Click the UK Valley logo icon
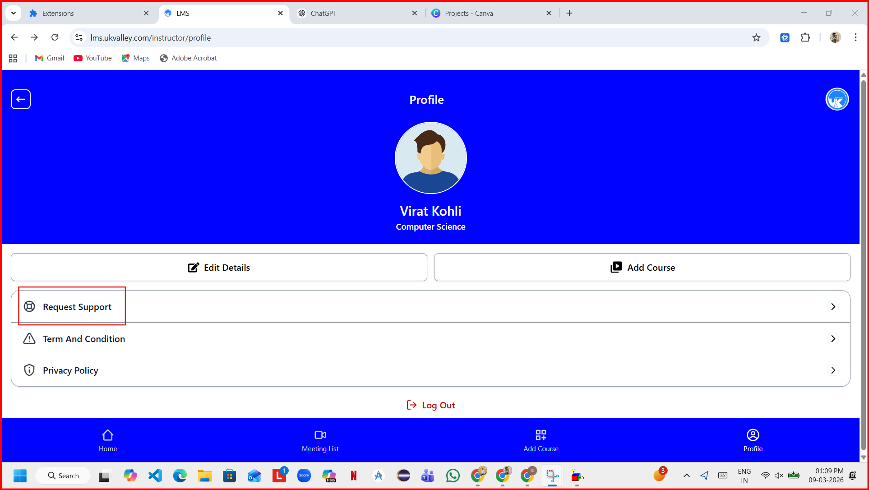 click(837, 99)
